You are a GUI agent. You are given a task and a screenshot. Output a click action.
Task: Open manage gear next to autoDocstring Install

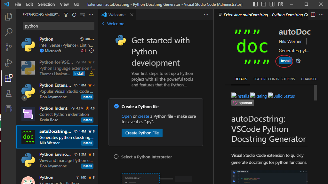point(298,61)
